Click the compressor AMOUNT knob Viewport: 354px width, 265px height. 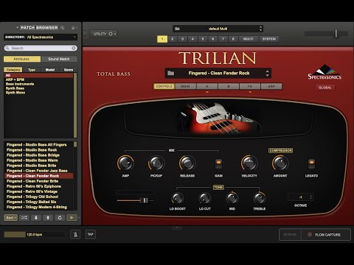pyautogui.click(x=280, y=163)
